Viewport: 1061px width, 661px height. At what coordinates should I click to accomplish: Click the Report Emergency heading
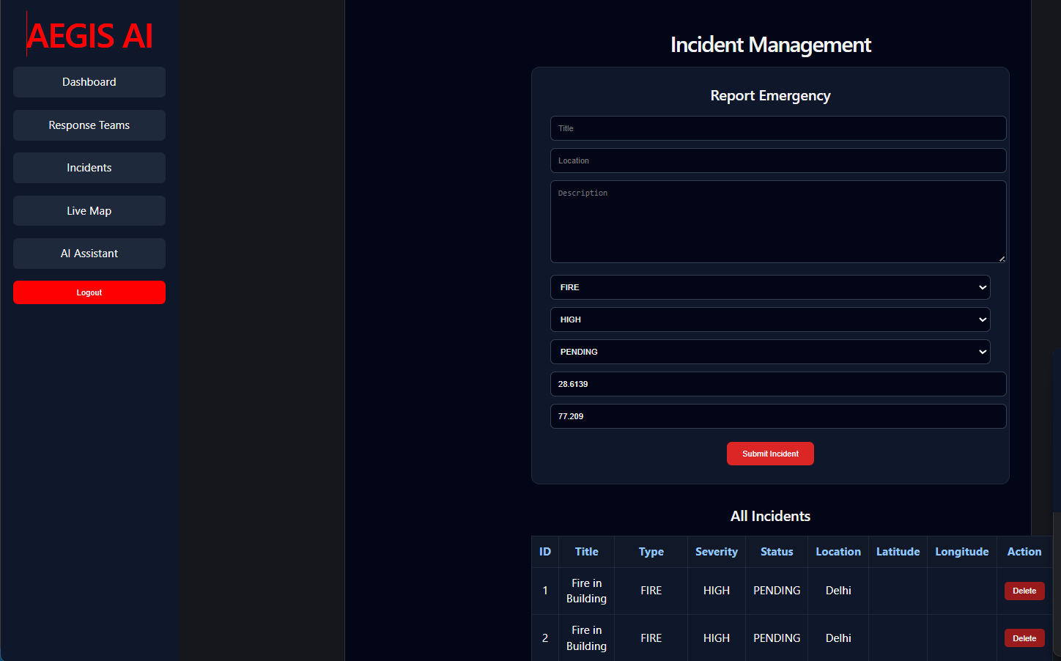[x=770, y=96]
